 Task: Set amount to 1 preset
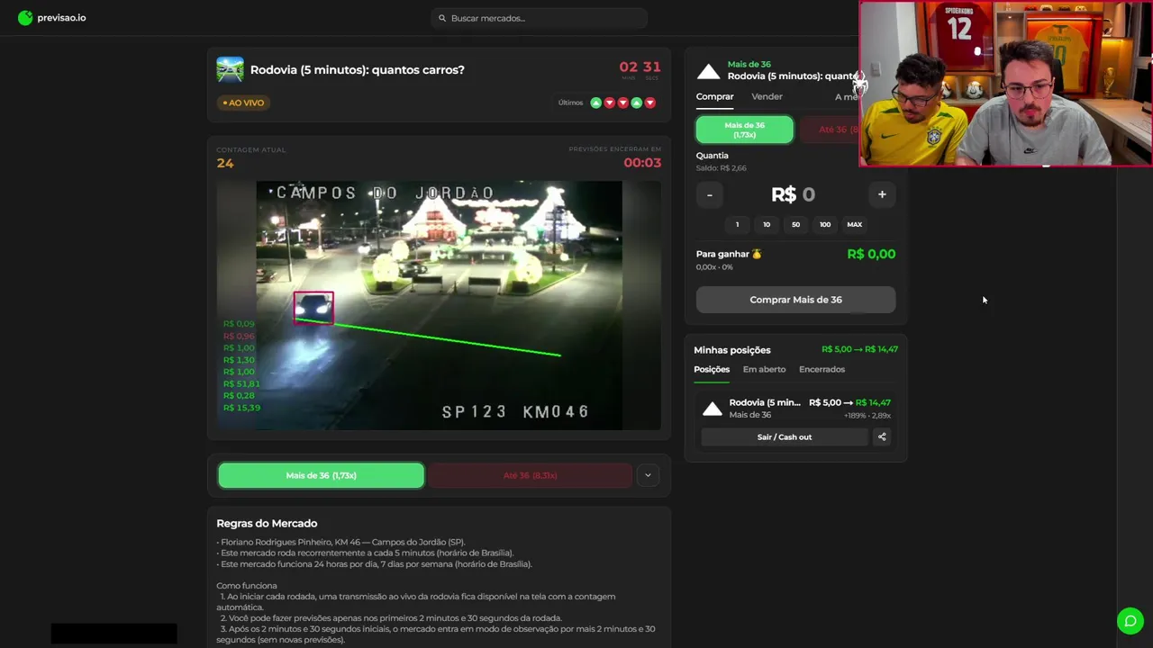(737, 224)
